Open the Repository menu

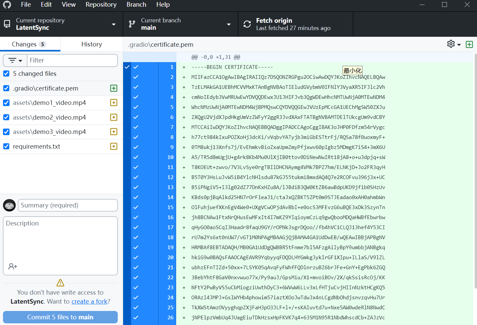coord(101,5)
